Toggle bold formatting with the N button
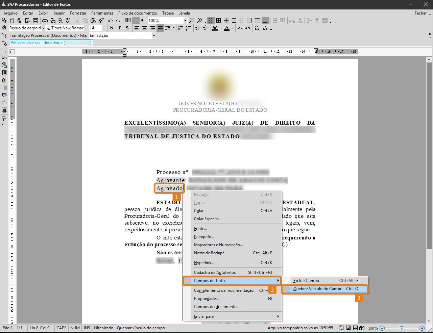This screenshot has height=333, width=433. (x=112, y=28)
